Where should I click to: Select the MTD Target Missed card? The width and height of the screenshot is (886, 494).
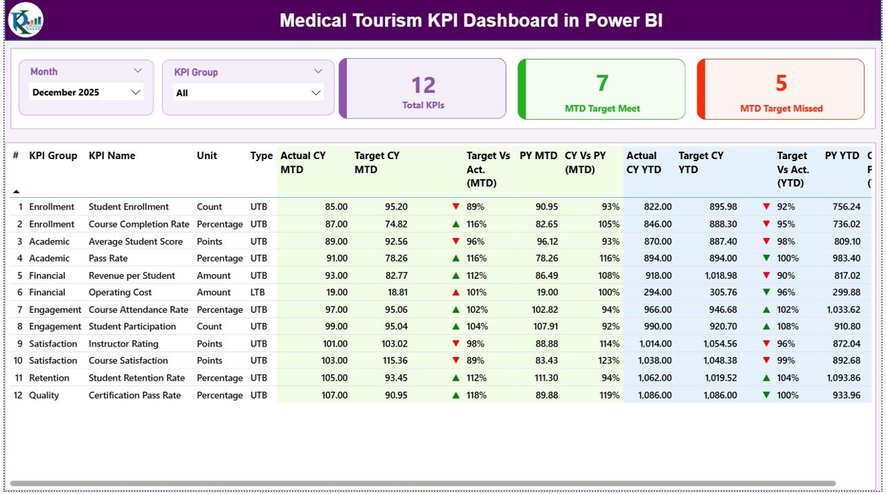pyautogui.click(x=780, y=89)
